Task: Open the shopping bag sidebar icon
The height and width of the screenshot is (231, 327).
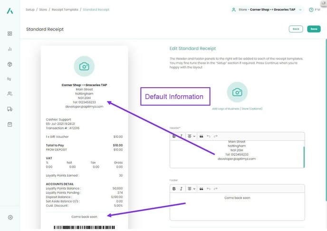Action: (x=10, y=124)
